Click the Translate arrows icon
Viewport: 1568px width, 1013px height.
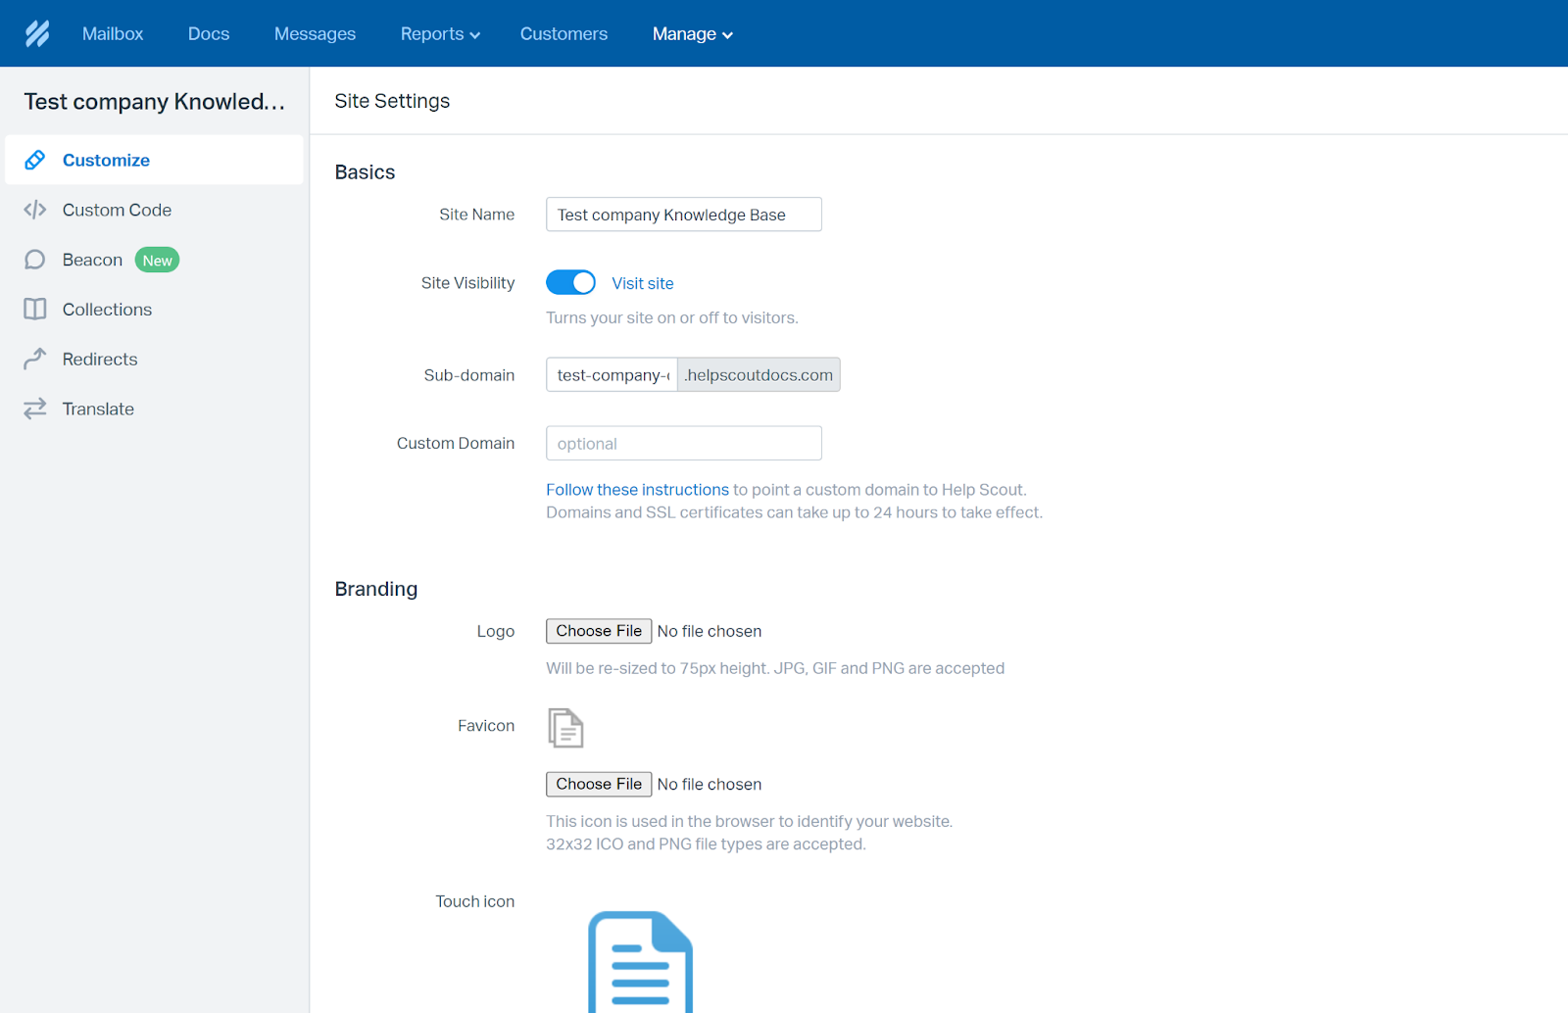tap(35, 409)
